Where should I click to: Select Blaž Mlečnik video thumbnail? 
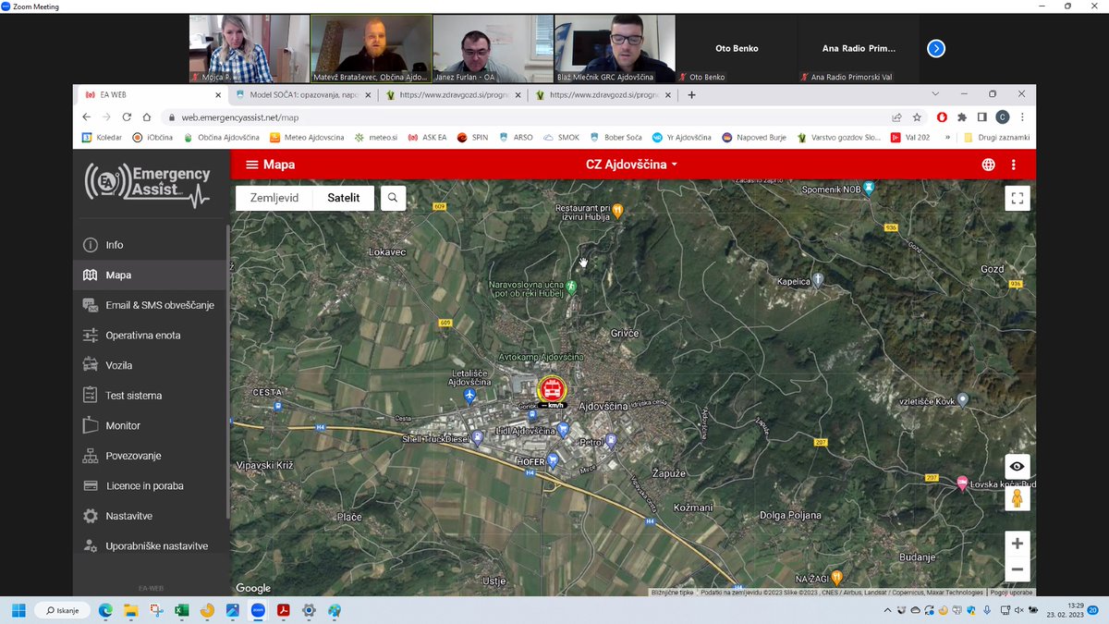(x=615, y=48)
